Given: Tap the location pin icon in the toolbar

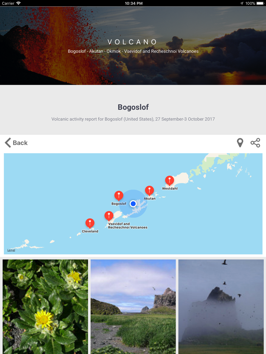Looking at the screenshot, I should coord(240,143).
